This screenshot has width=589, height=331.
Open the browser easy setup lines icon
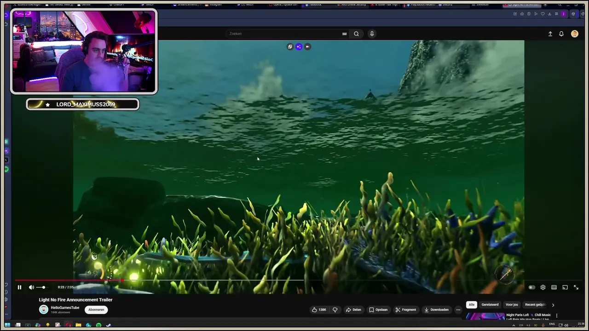(556, 14)
